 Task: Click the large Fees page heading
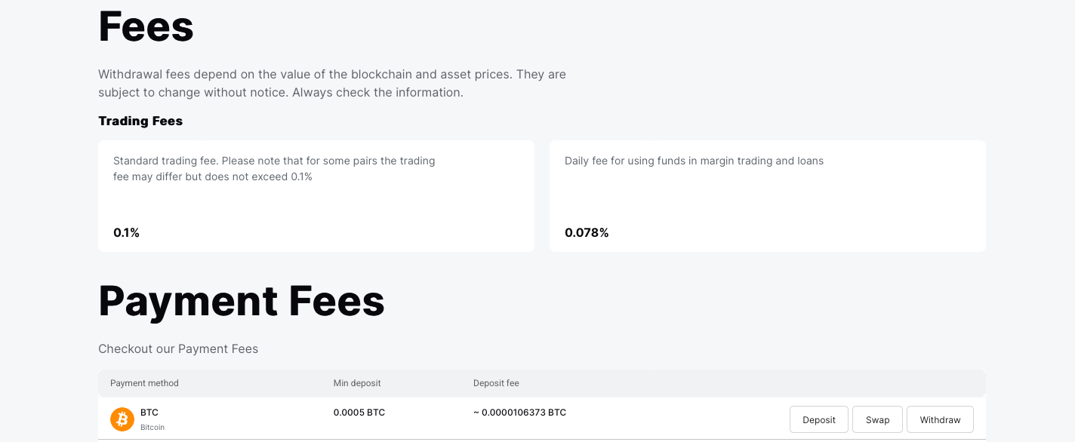point(146,26)
